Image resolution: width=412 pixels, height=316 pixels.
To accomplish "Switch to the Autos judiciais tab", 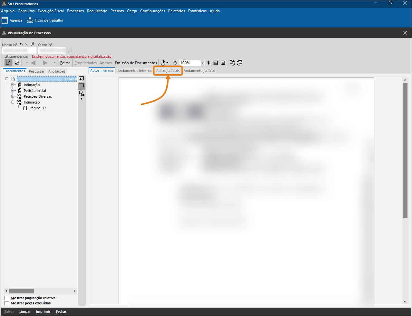I will click(x=168, y=71).
